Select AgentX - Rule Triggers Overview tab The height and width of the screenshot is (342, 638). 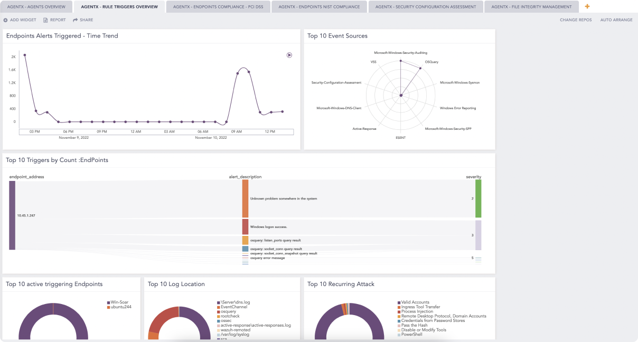tap(119, 7)
